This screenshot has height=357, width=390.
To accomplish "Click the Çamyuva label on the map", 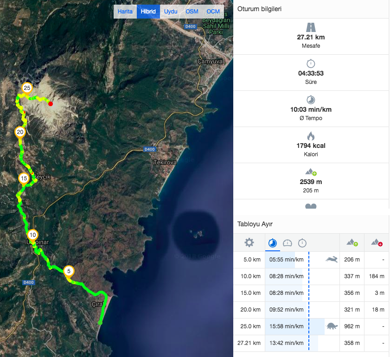I will click(210, 61).
